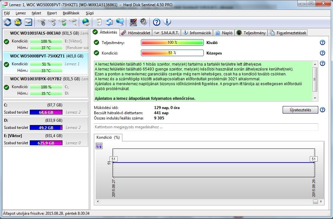The width and height of the screenshot is (333, 219).
Task: Click the gray speaker sound icon
Action: (144, 22)
